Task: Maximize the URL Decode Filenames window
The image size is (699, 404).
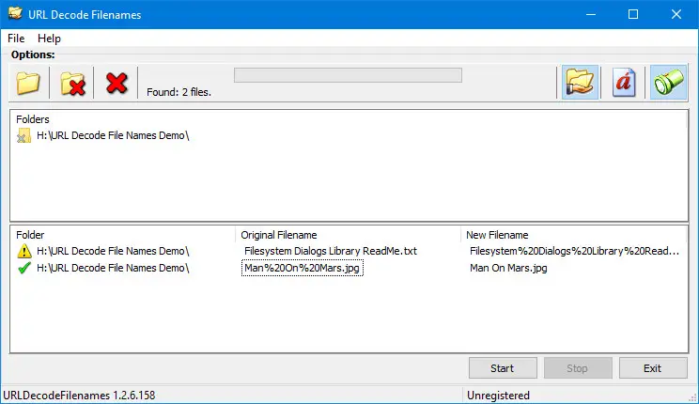Action: [633, 14]
